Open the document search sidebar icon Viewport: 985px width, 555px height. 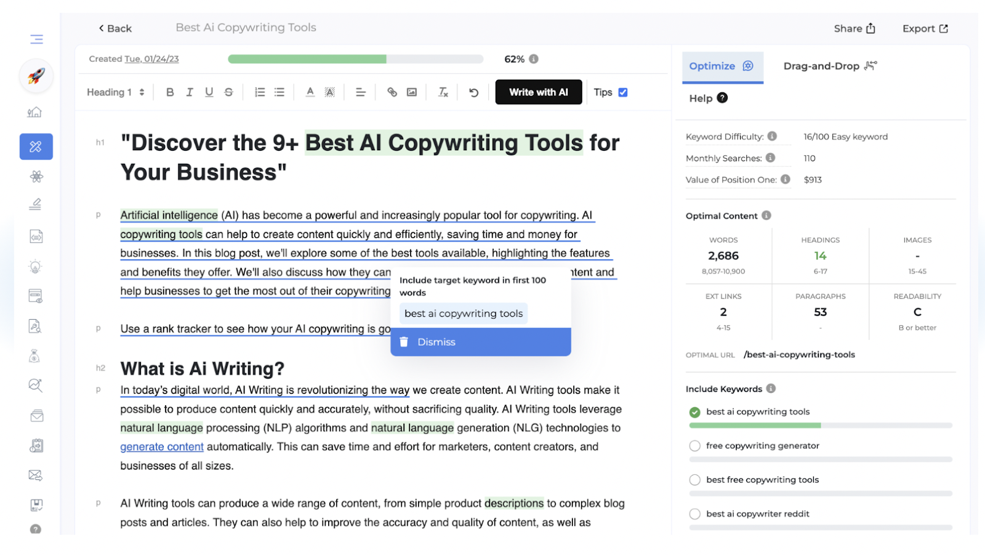(x=36, y=326)
